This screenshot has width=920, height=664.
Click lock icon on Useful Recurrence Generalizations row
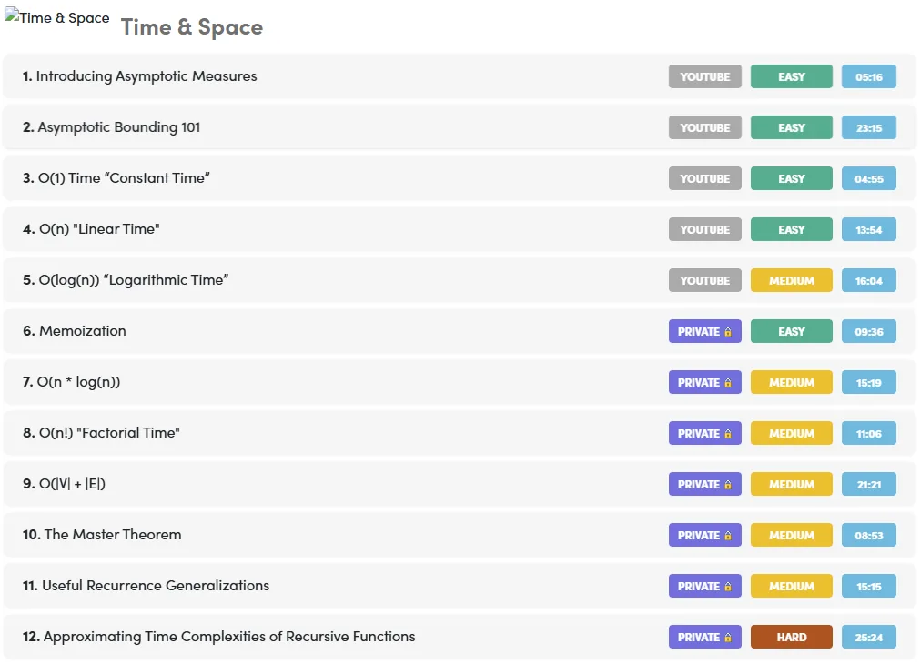[x=728, y=587]
